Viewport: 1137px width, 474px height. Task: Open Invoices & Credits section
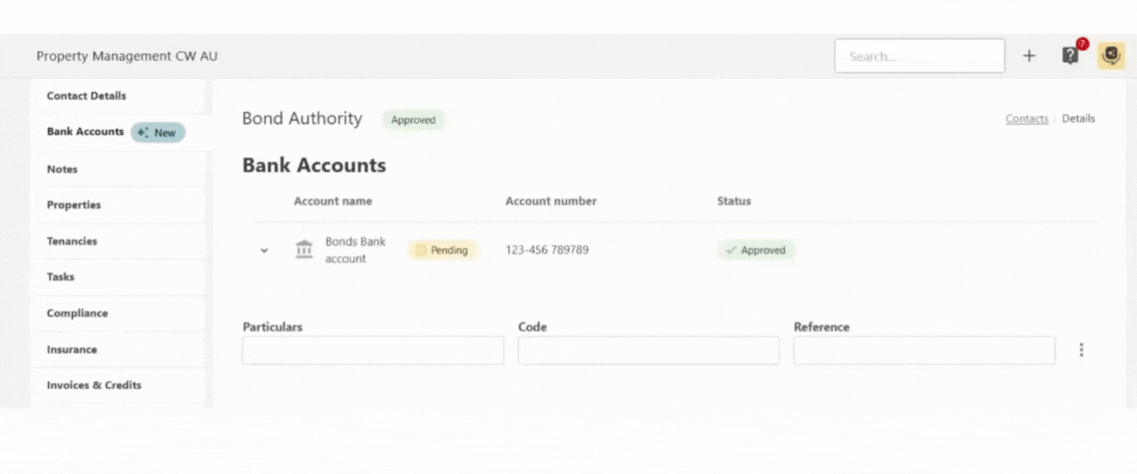click(x=94, y=385)
